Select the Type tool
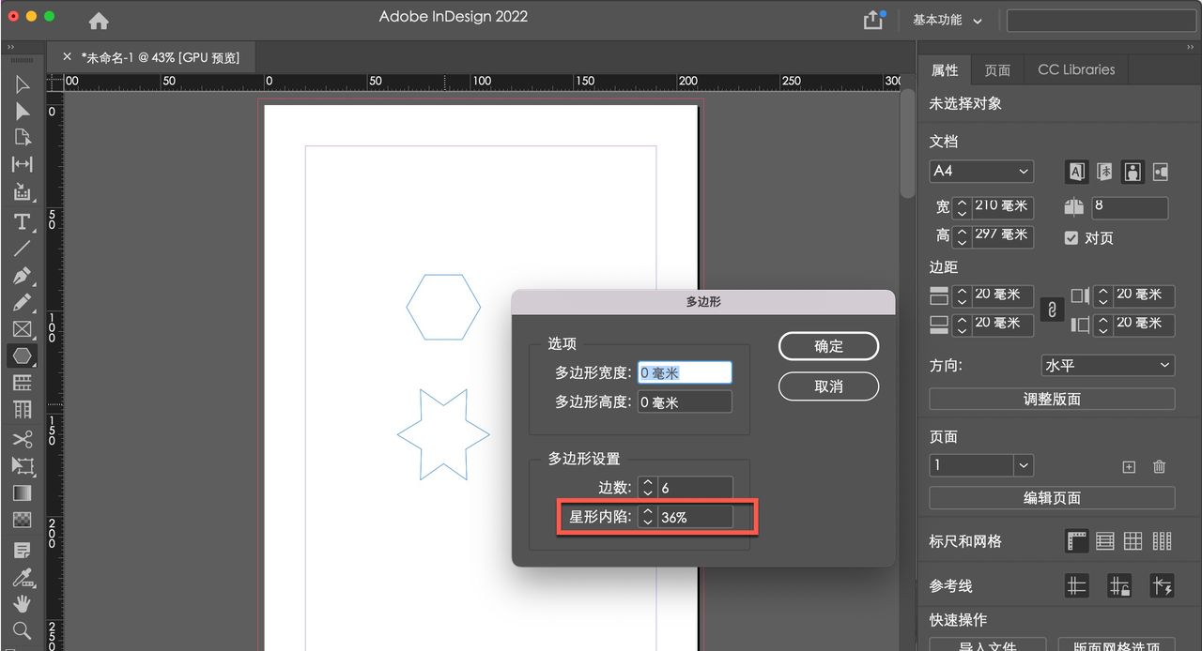Screen dimensions: 1202x651 pos(23,222)
